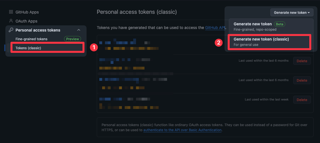
Task: Collapse the Personal access tokens section chevron
Action: coord(79,30)
